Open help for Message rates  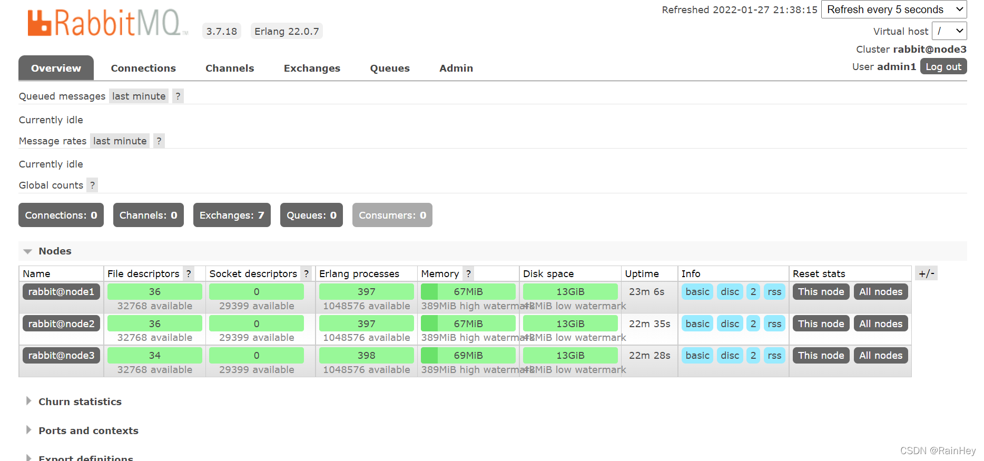click(159, 141)
